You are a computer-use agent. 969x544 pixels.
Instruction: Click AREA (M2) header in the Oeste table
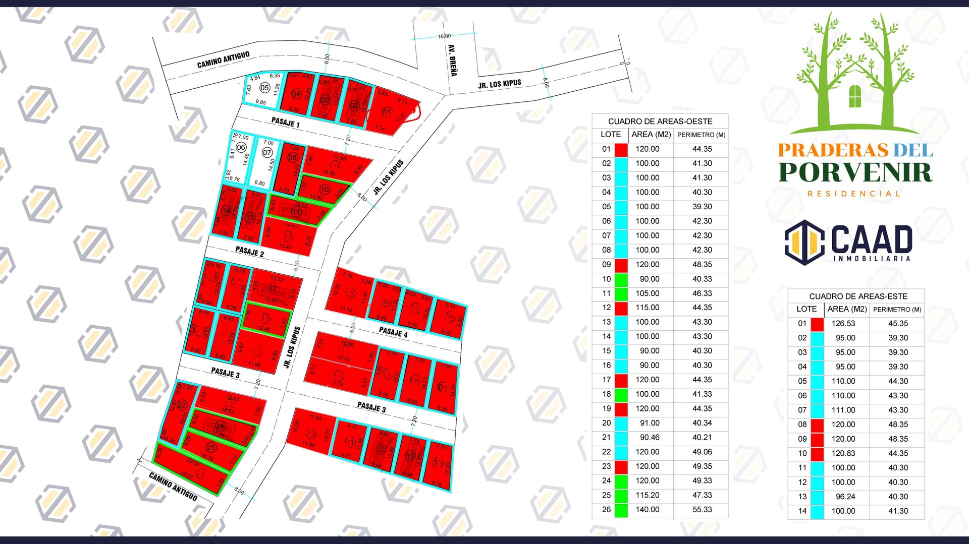pyautogui.click(x=651, y=135)
